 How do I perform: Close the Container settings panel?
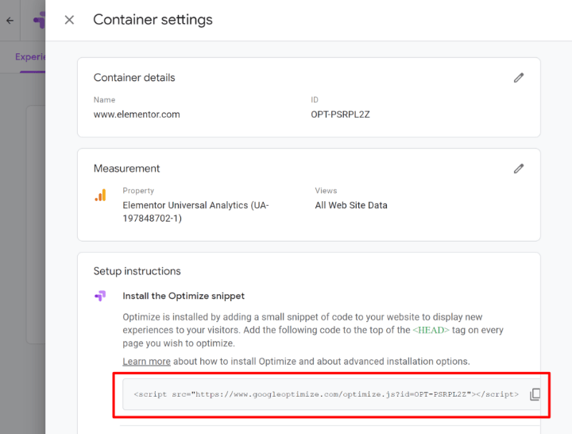(69, 20)
